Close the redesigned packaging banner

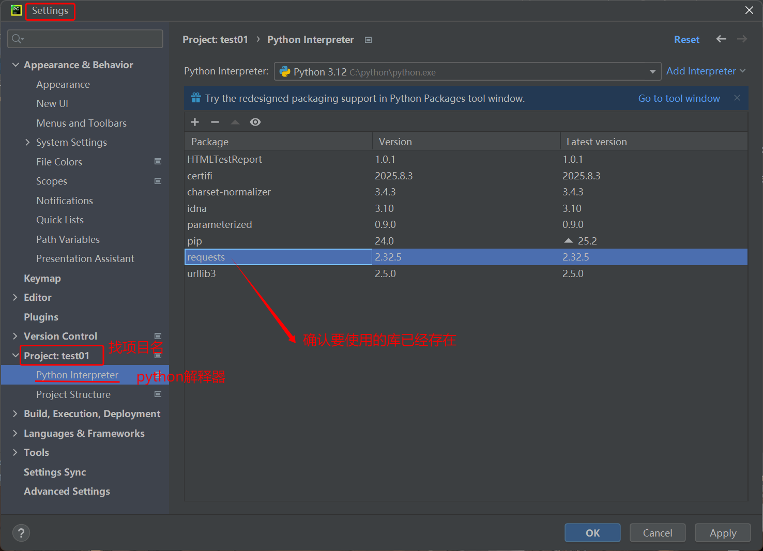(737, 98)
